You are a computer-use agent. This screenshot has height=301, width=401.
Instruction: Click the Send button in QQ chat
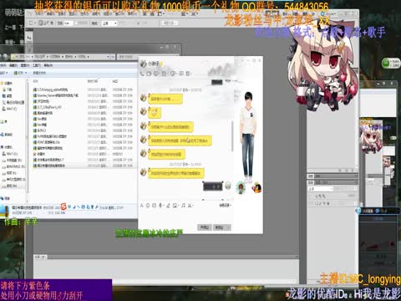[x=220, y=227]
